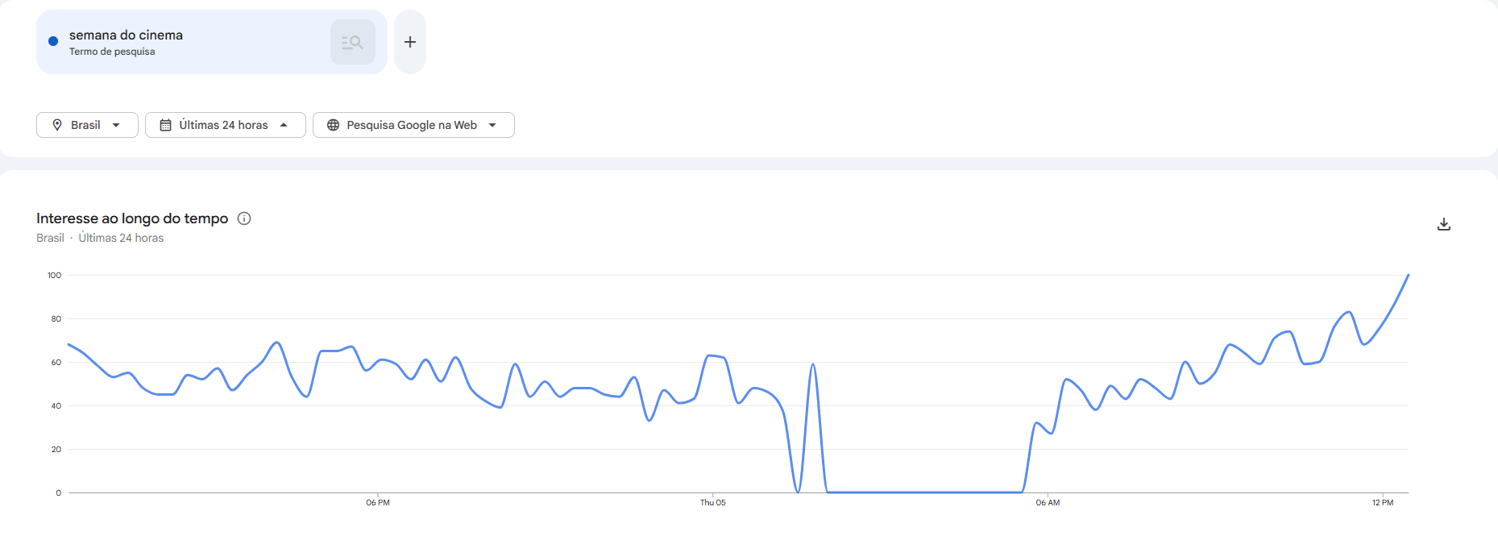Click the Termo de pesquisa label
Image resolution: width=1498 pixels, height=540 pixels.
click(112, 52)
